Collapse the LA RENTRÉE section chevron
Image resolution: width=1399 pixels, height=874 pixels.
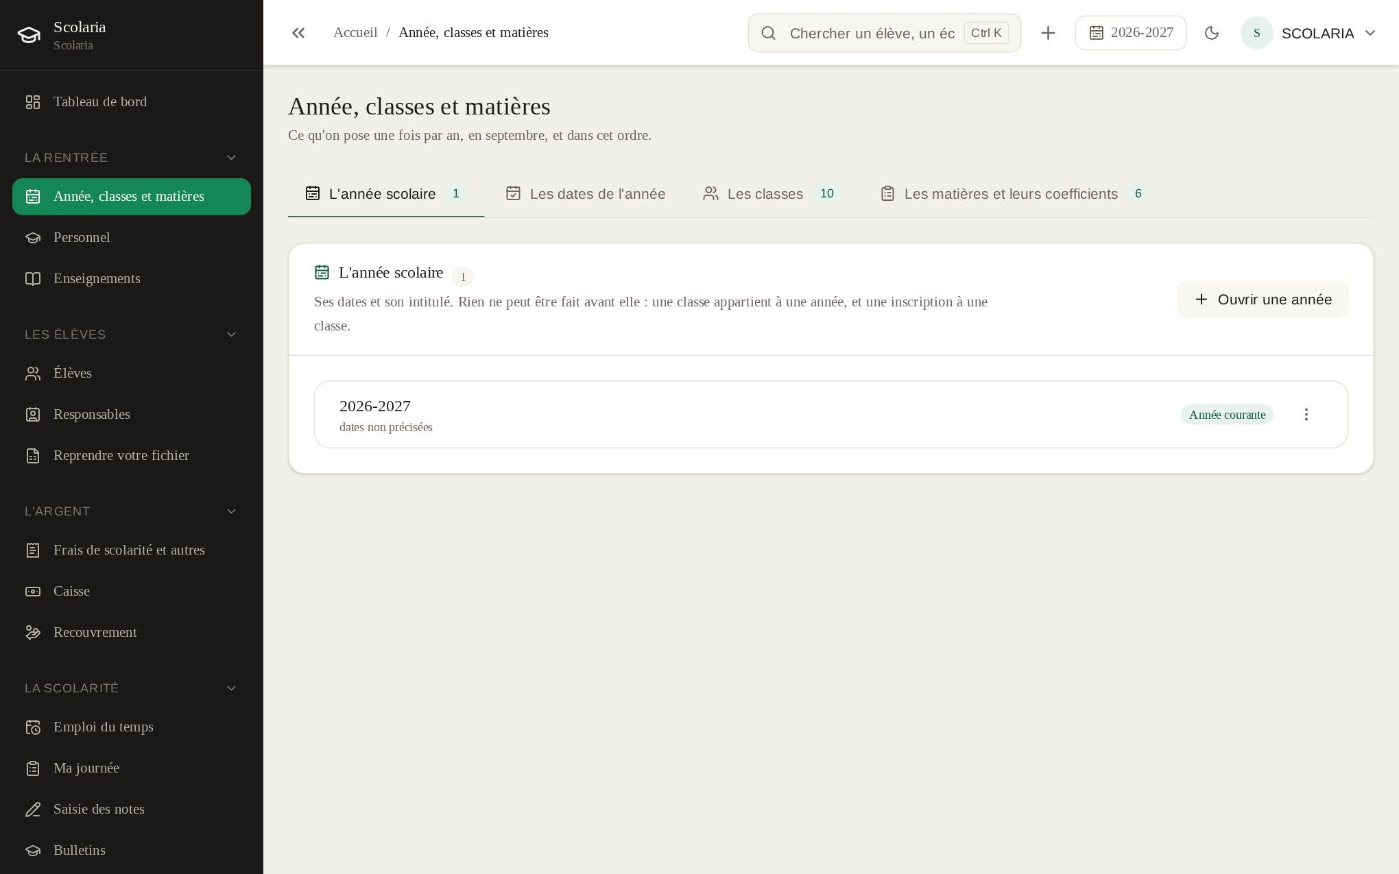coord(232,158)
